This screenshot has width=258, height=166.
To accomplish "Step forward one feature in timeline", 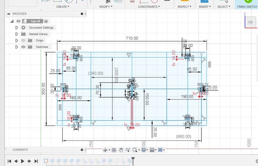I will click(x=29, y=161).
